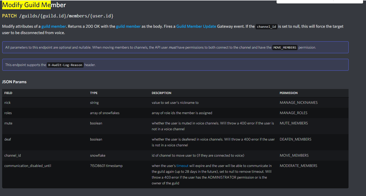Select communication_disabled_until field cell
This screenshot has width=366, height=196.
pos(28,166)
